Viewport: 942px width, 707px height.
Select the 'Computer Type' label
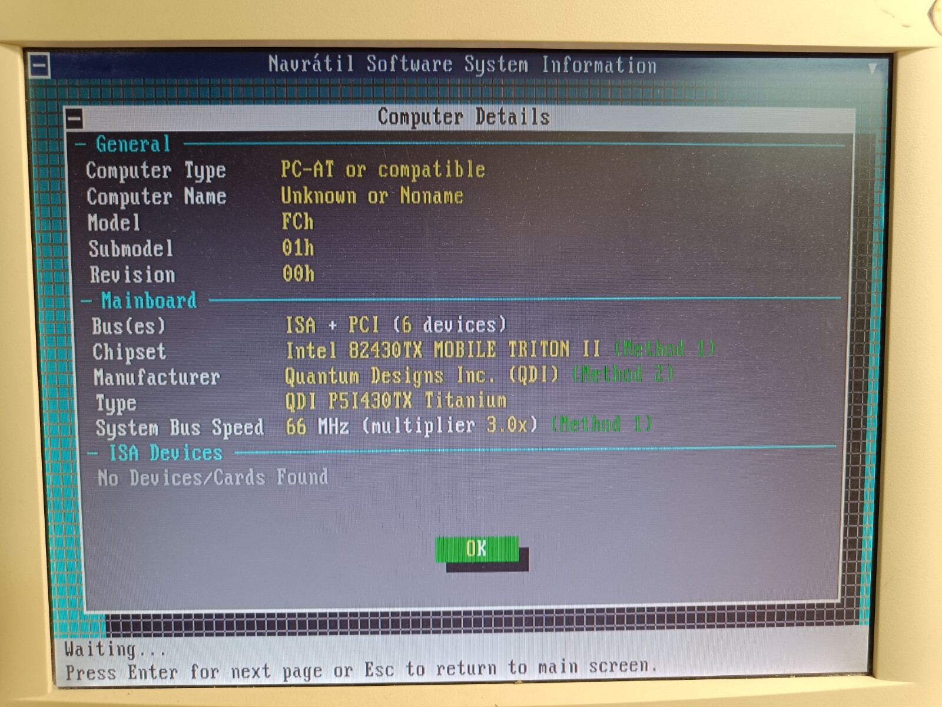pyautogui.click(x=156, y=170)
